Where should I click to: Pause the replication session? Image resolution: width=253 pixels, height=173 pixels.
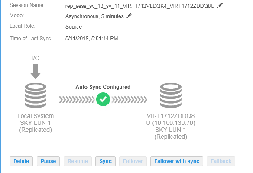tap(48, 161)
